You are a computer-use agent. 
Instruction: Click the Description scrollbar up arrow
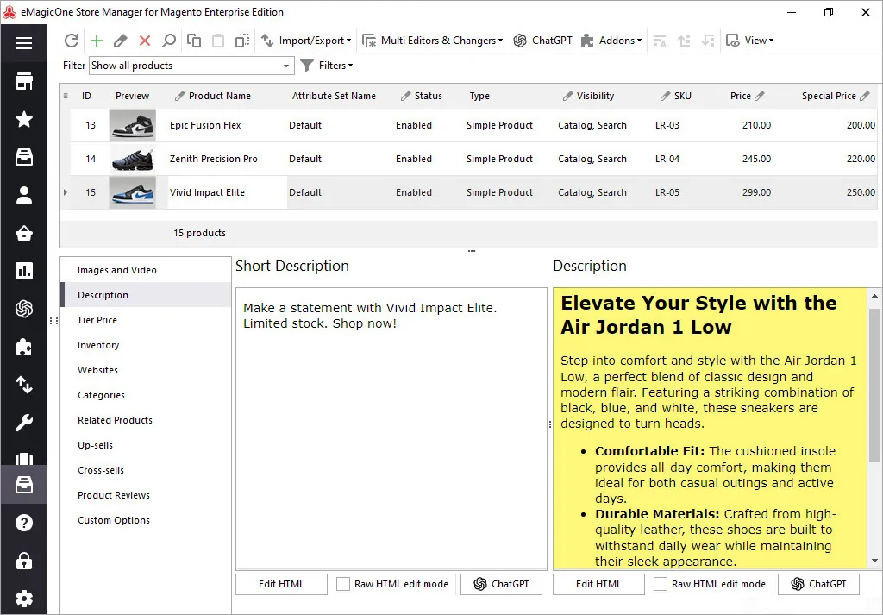click(x=874, y=296)
